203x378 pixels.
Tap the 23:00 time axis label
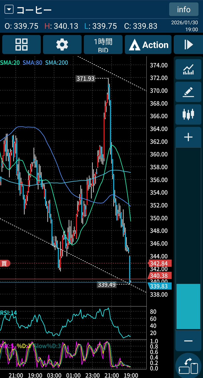[93, 375]
